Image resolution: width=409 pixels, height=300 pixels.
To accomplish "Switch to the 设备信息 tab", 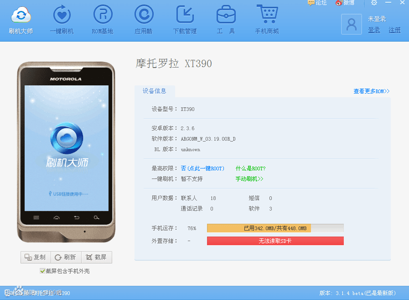I will click(x=155, y=91).
